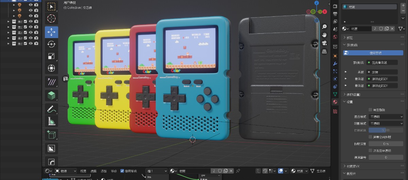Enable the 背面剔除 checkbox

point(371,110)
